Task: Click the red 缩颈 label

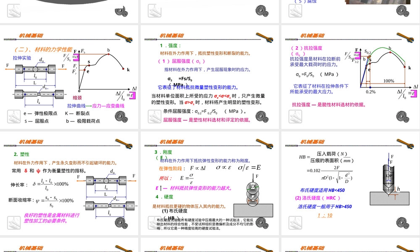Action: tap(77, 98)
